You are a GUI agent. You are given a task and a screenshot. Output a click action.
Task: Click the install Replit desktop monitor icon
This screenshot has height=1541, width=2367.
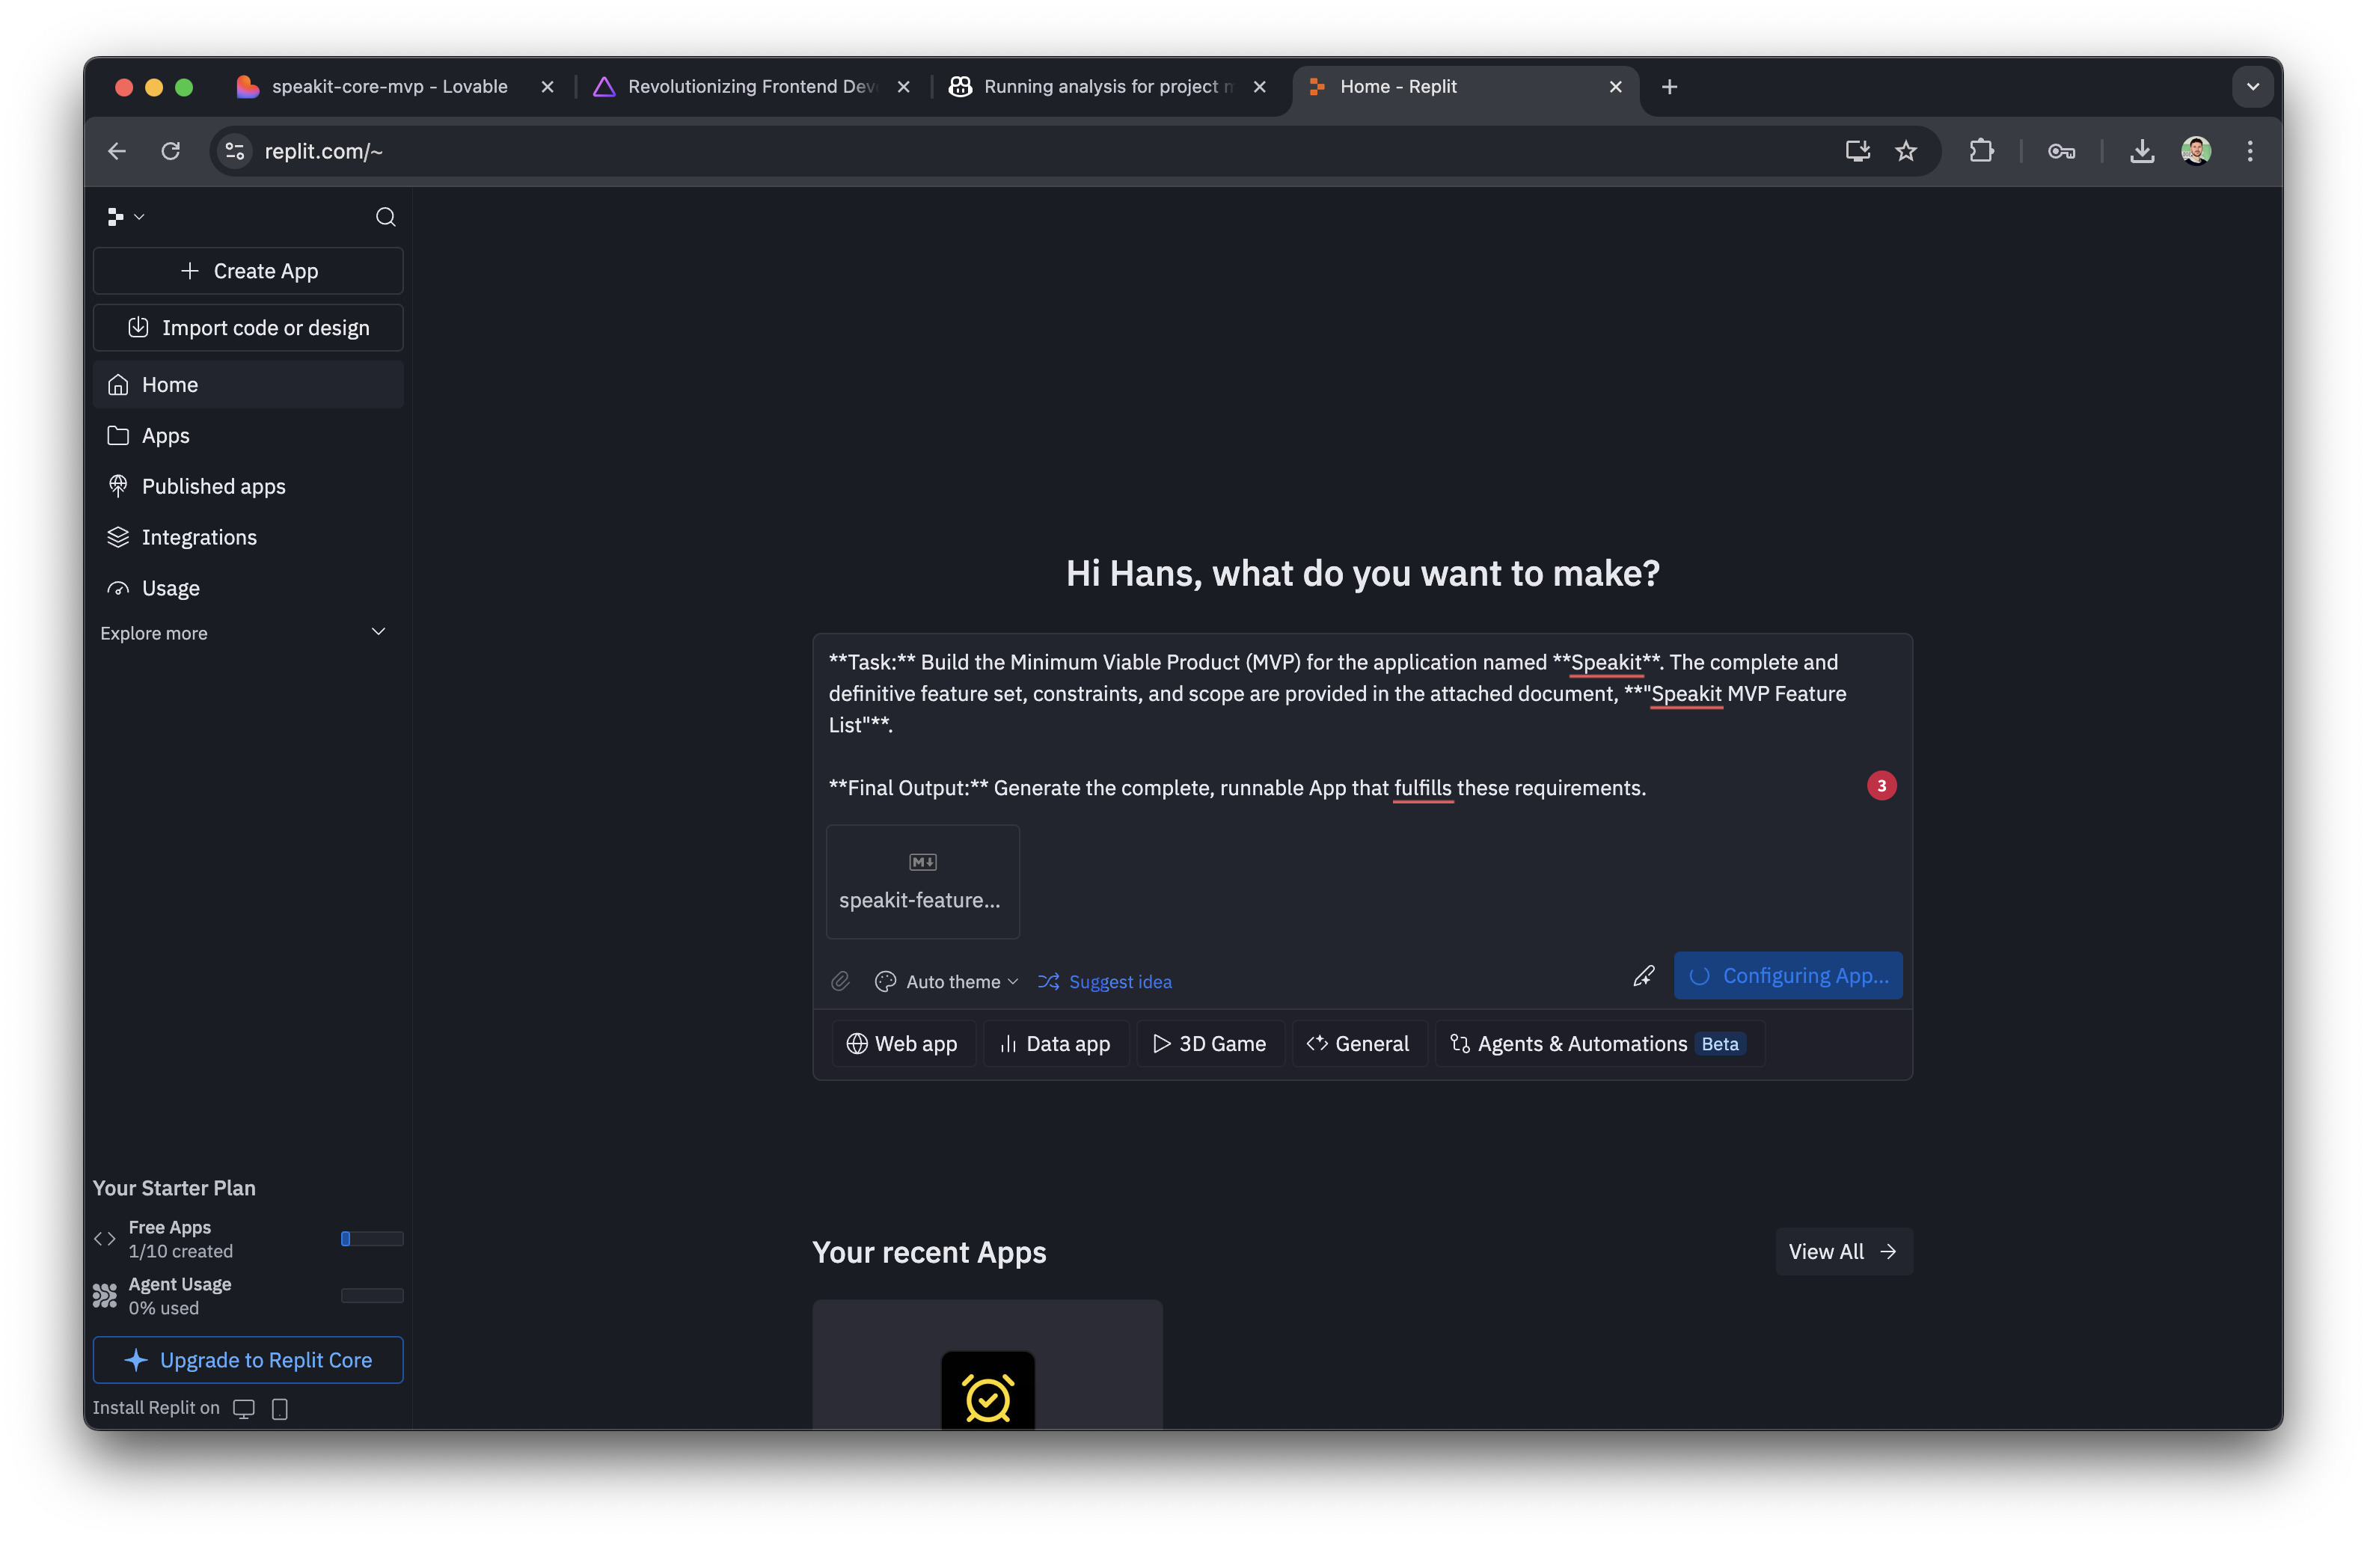tap(244, 1408)
